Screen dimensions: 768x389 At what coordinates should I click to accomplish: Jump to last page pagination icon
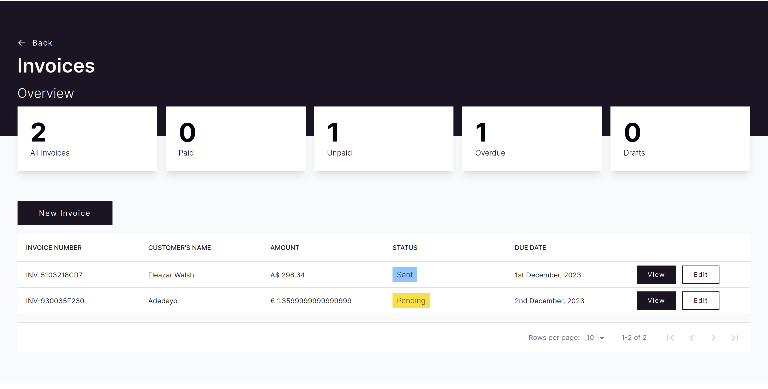[735, 338]
